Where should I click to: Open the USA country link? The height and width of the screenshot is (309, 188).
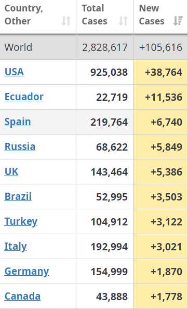point(14,72)
